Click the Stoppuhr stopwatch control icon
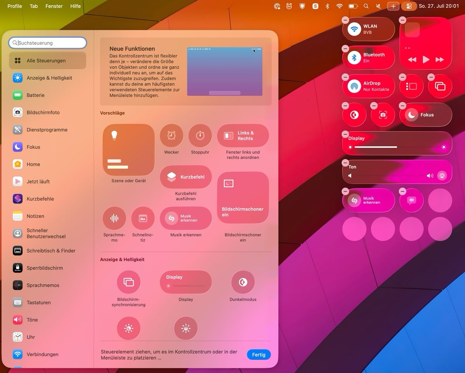465x373 pixels. coord(200,136)
